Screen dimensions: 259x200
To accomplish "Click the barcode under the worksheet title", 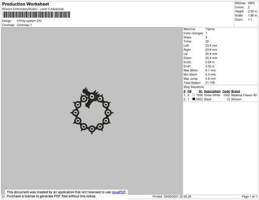I will [36, 15].
